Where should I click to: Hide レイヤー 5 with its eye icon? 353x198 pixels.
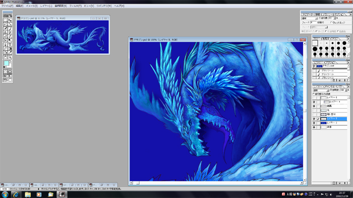tap(314, 119)
